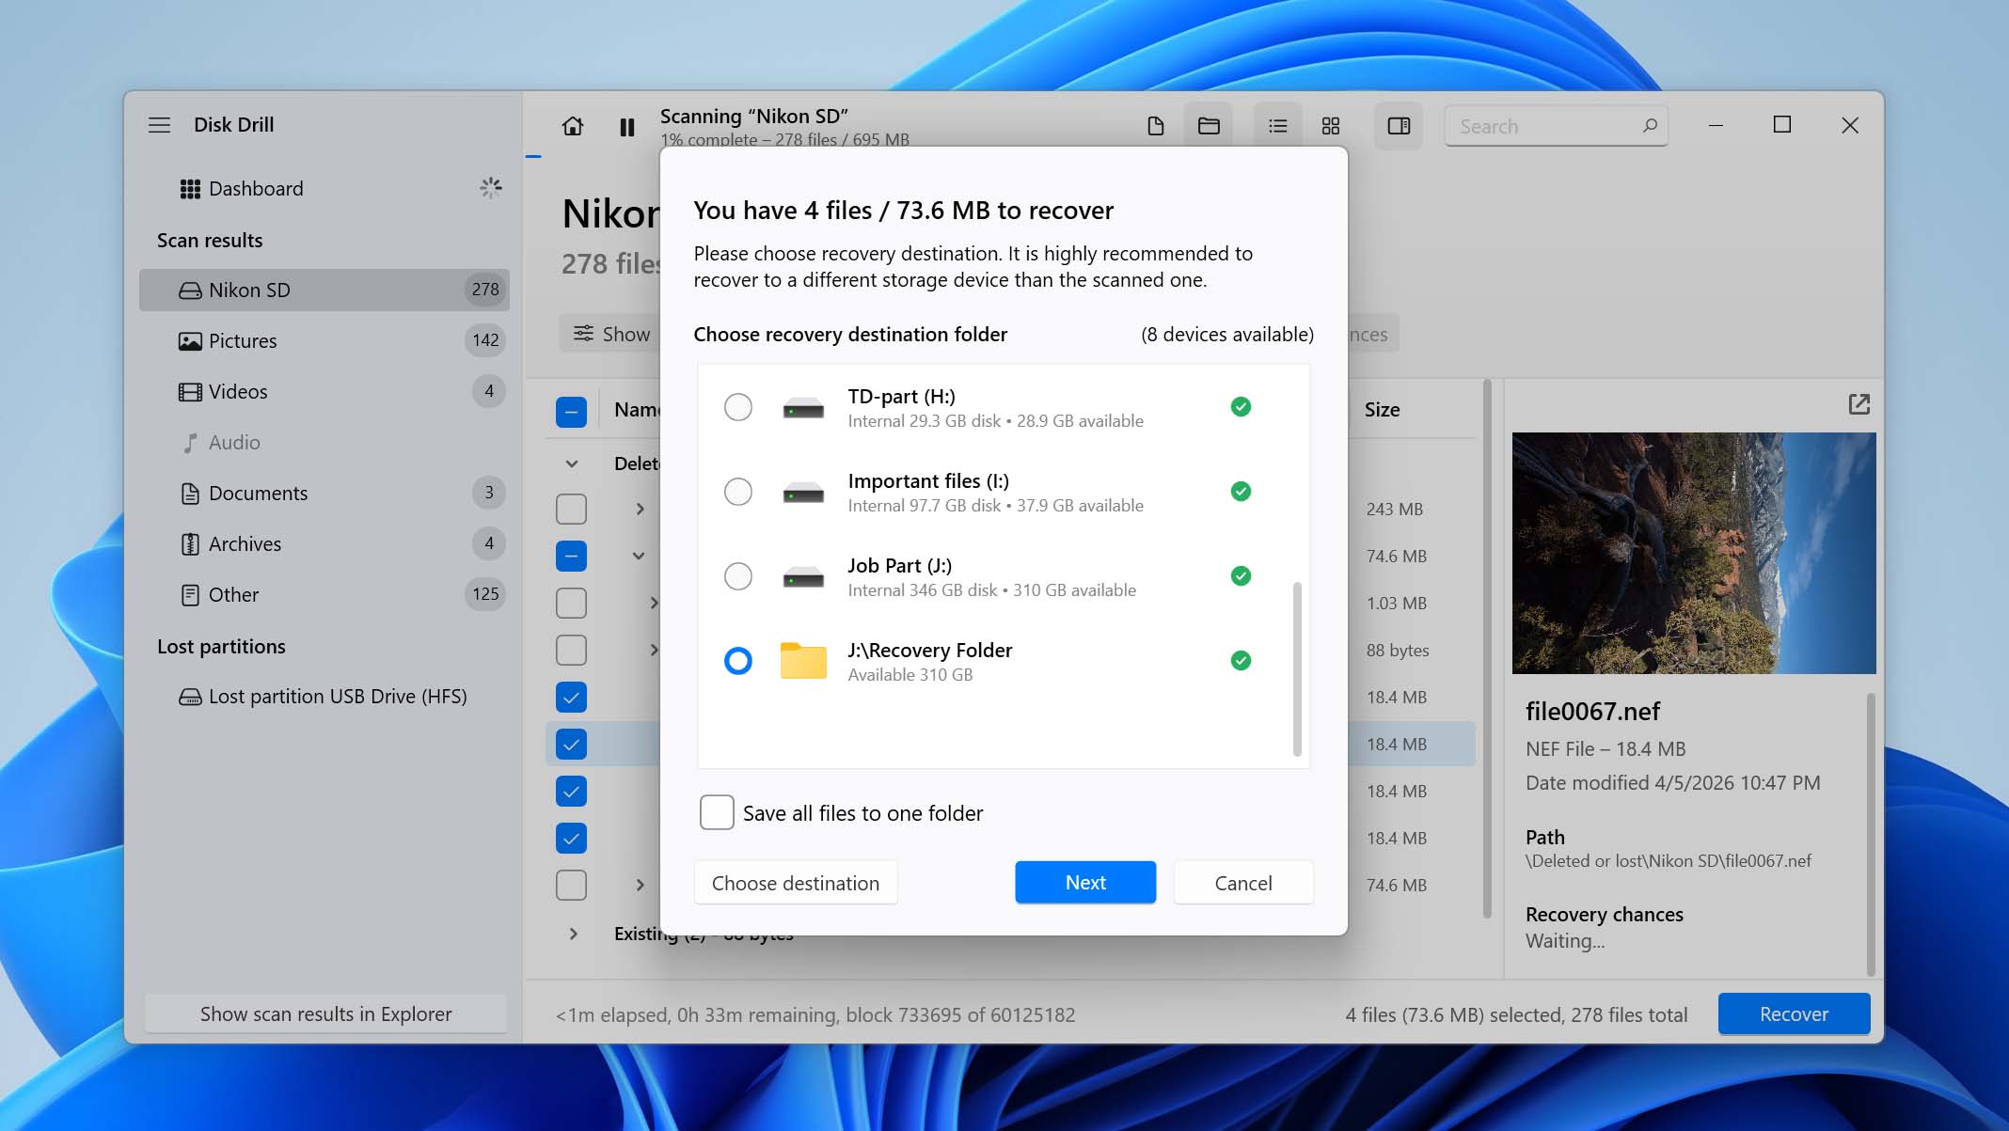Open file0067.nef preview in external window
Screen dimensions: 2009x1131
click(1860, 403)
